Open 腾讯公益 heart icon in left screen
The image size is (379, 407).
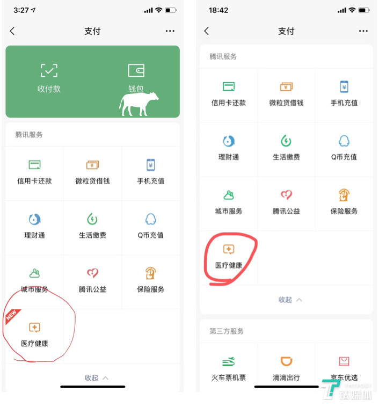[92, 280]
